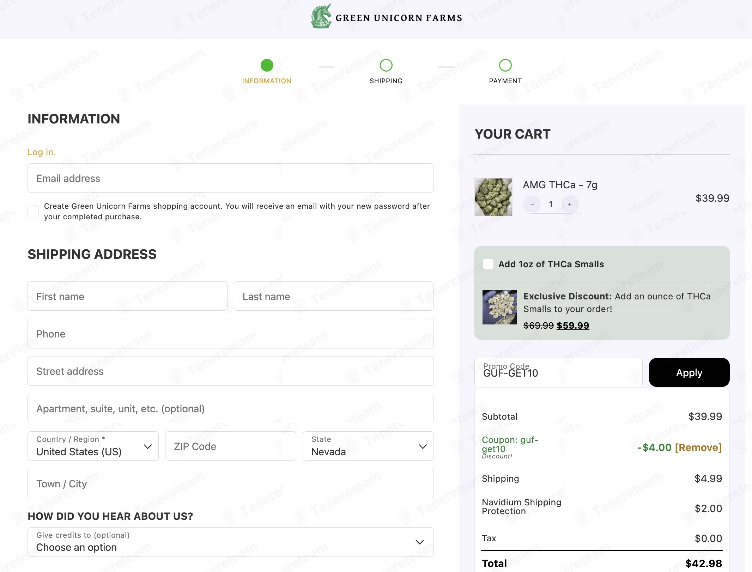Focus the Last name field

coord(334,296)
